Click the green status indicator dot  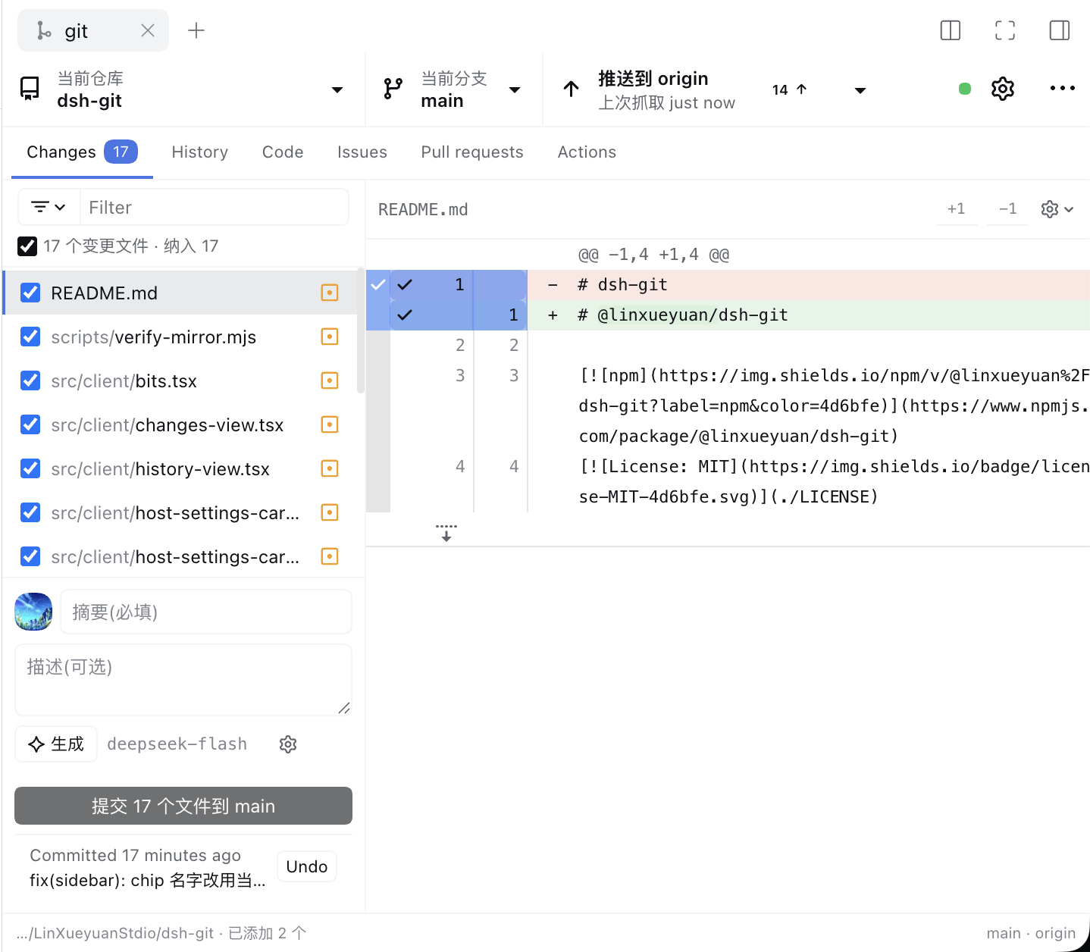point(965,89)
